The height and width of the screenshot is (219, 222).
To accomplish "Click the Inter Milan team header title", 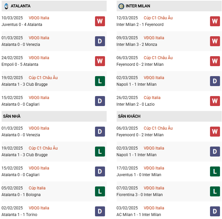I will coord(138,6).
